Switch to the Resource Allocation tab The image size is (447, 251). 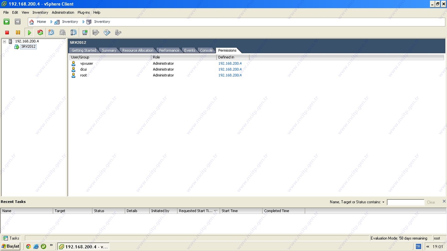click(x=138, y=50)
